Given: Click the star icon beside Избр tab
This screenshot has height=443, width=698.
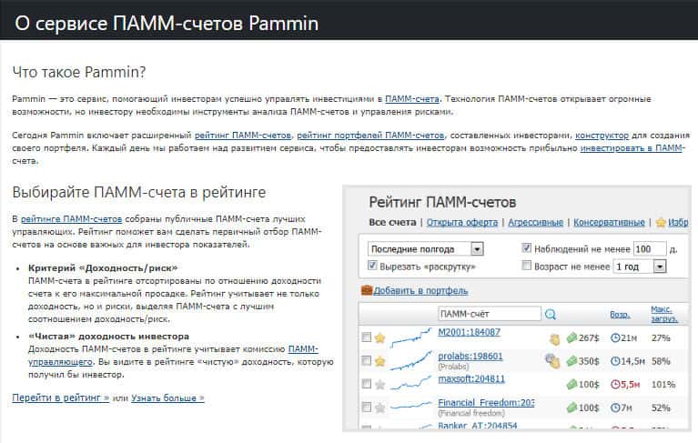Looking at the screenshot, I should click(661, 222).
